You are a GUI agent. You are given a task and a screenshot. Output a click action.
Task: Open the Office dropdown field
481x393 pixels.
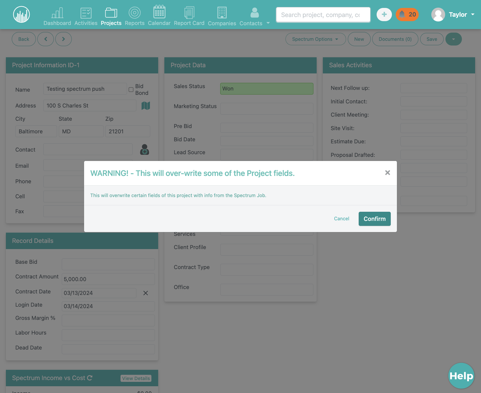coord(267,290)
